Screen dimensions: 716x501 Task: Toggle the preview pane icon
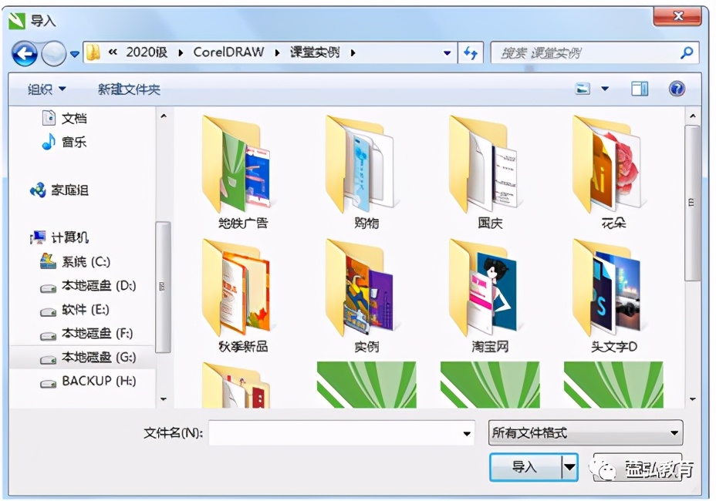[x=639, y=88]
